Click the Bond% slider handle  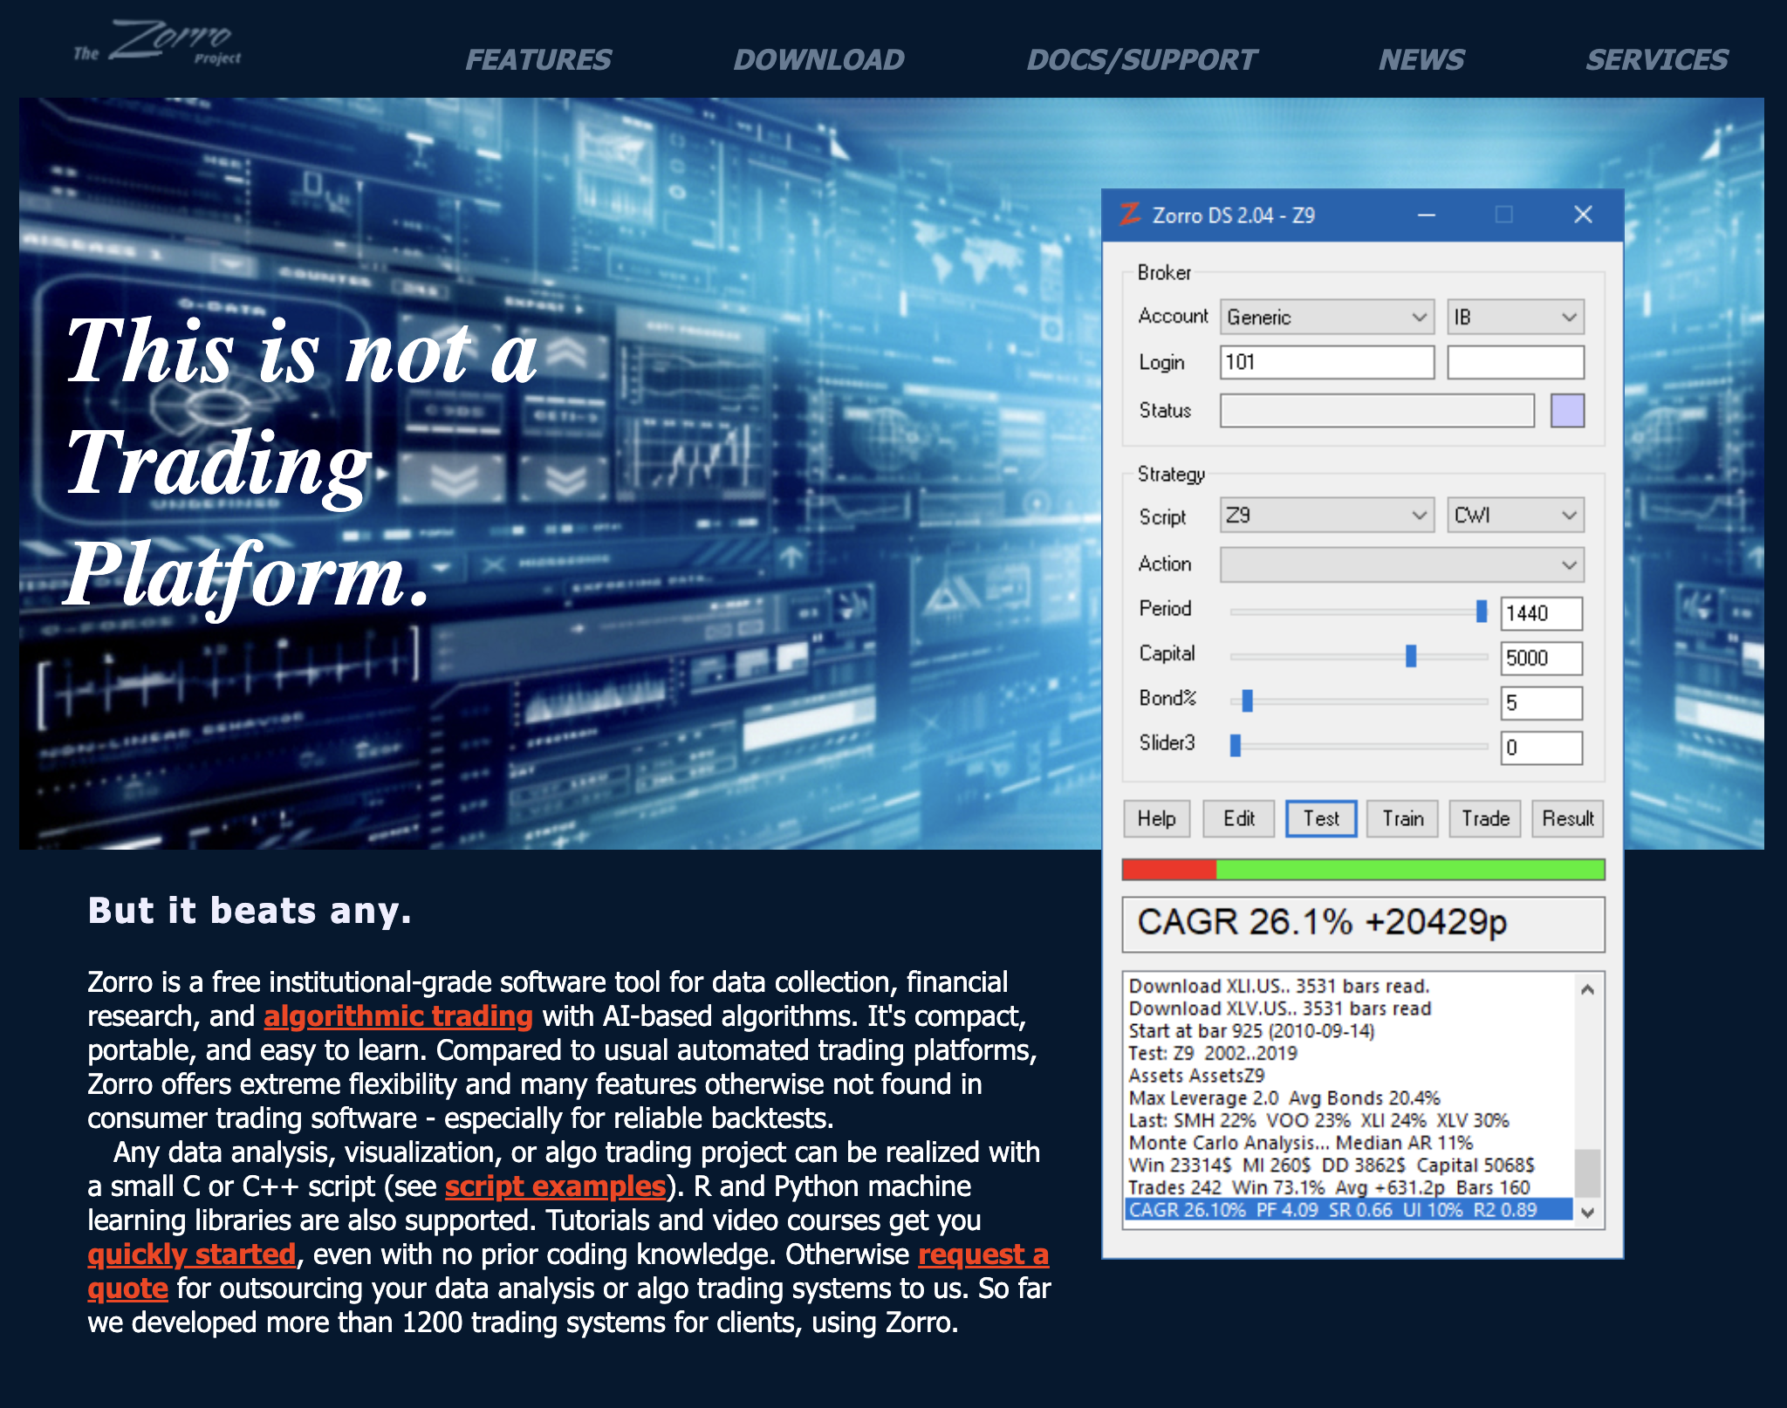pyautogui.click(x=1247, y=701)
